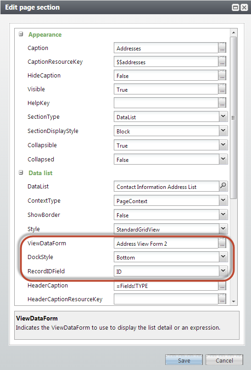Maximize the Edit page section dialog
The width and height of the screenshot is (251, 370).
235,7
